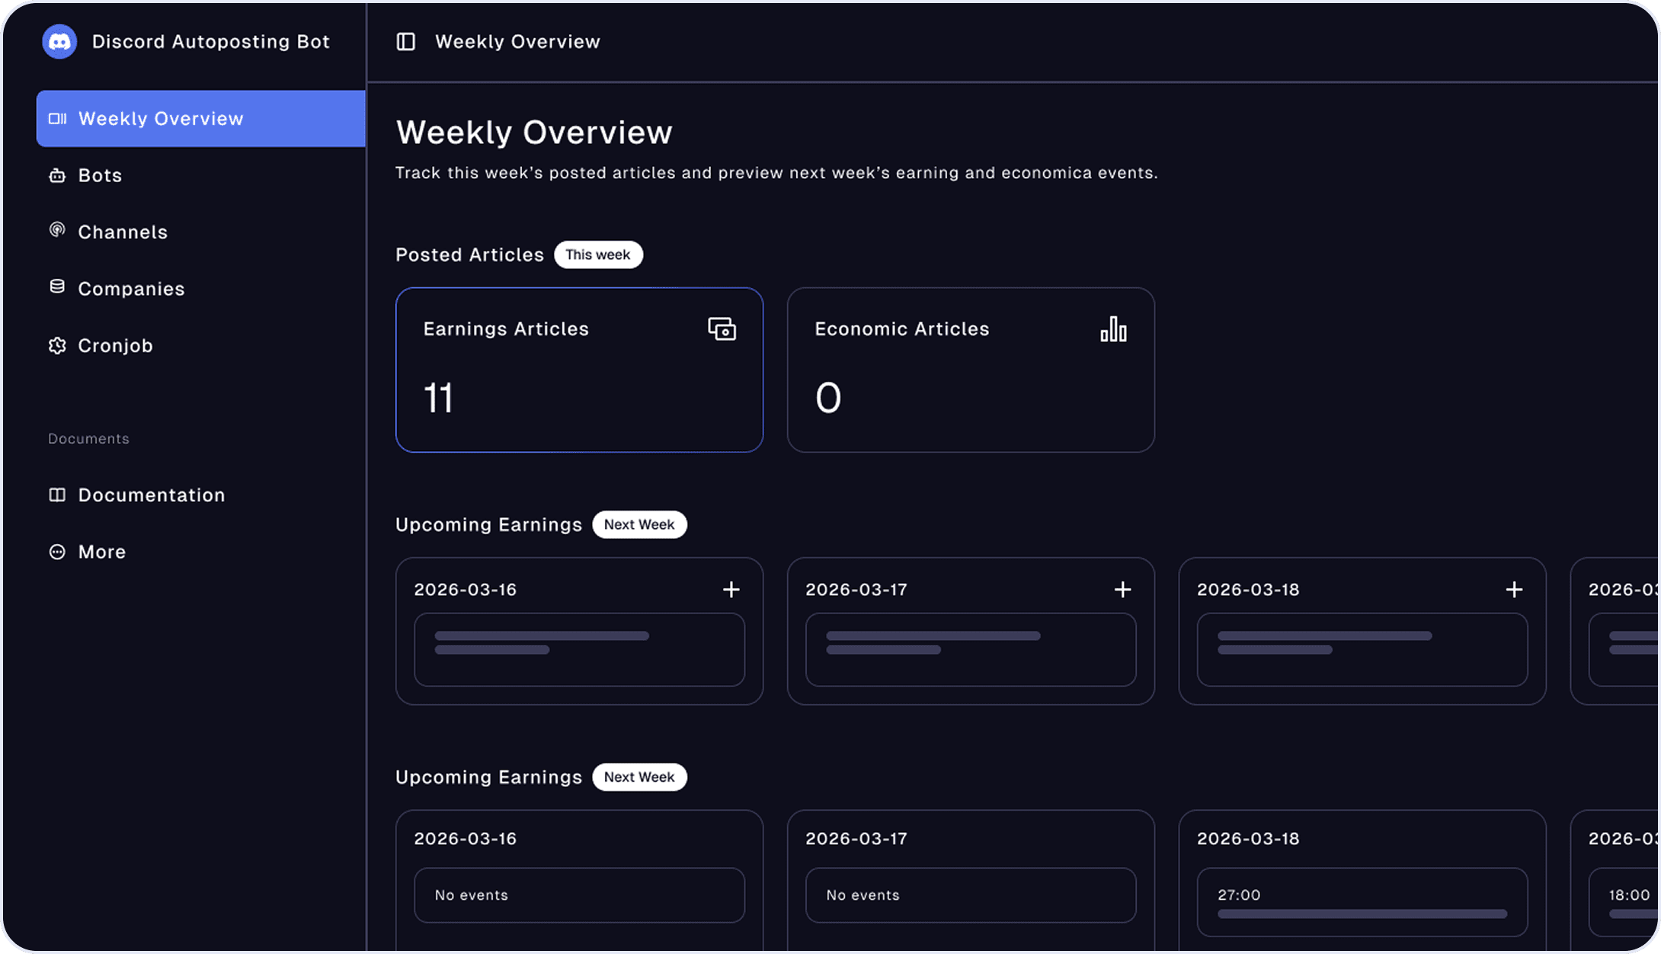The width and height of the screenshot is (1661, 954).
Task: Expand the 2026-03-17 earnings card plus
Action: (1122, 590)
